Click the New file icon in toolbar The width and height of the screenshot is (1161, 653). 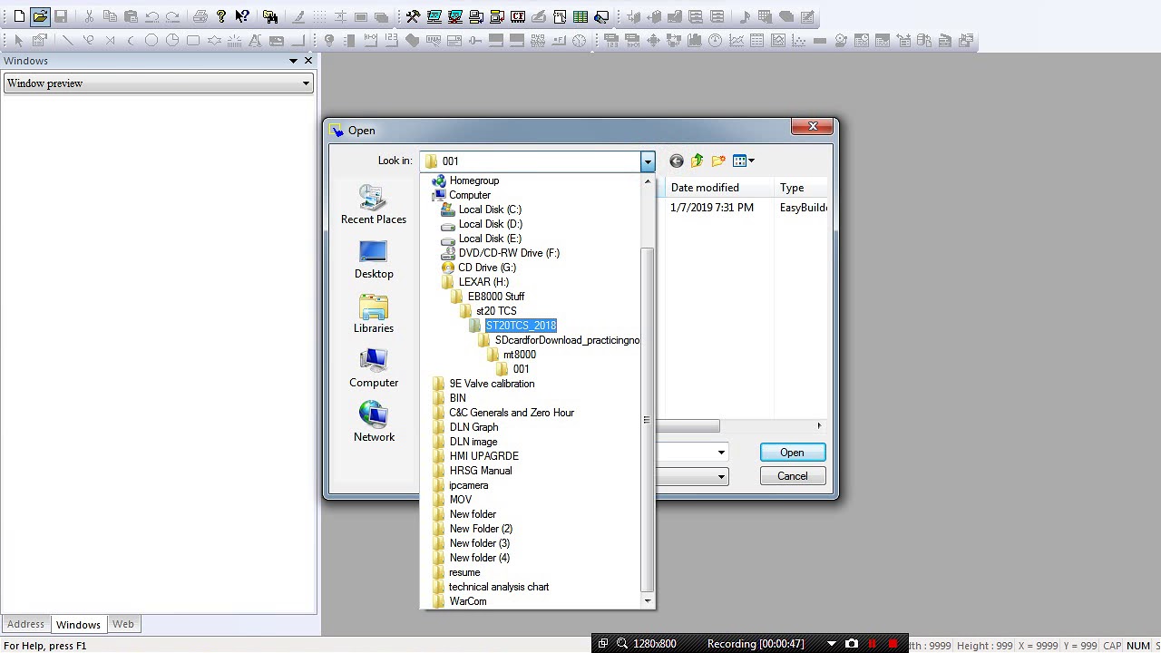click(x=19, y=16)
